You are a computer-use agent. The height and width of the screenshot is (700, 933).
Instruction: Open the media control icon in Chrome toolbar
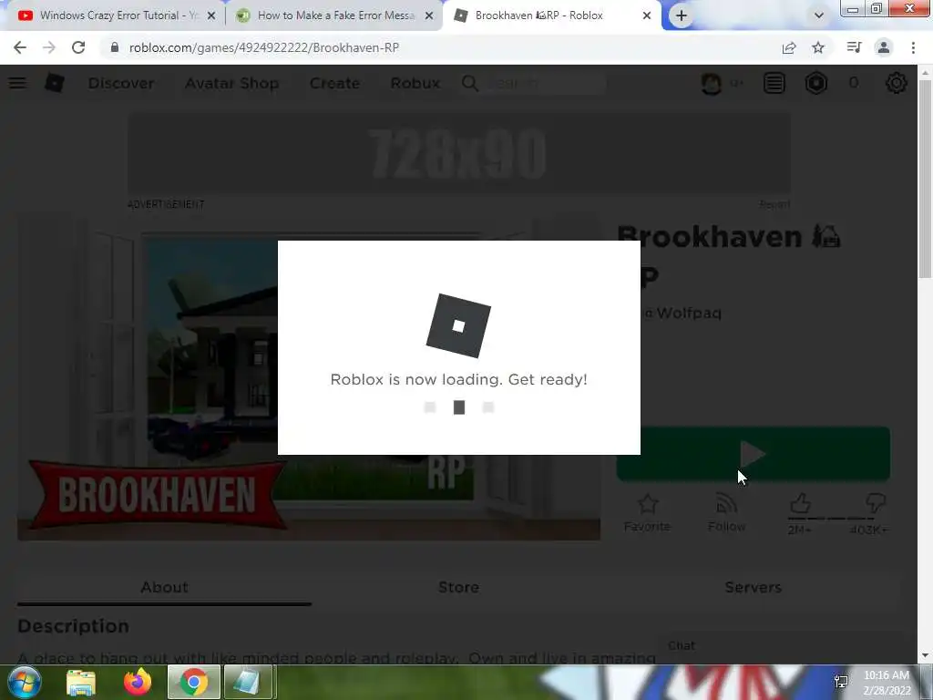tap(854, 47)
